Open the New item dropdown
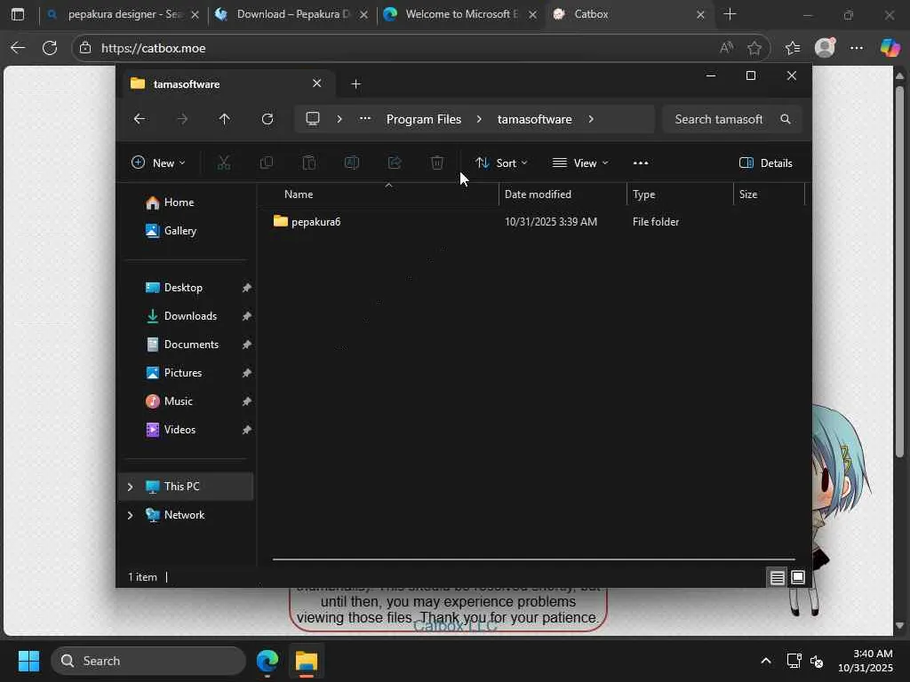The image size is (910, 682). (x=158, y=163)
